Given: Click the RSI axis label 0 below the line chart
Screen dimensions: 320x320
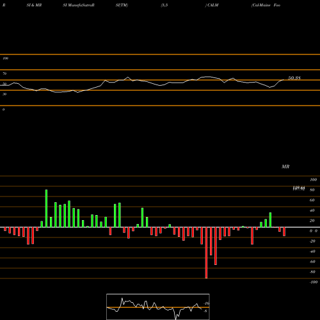Looking at the screenshot, I should [4, 109].
